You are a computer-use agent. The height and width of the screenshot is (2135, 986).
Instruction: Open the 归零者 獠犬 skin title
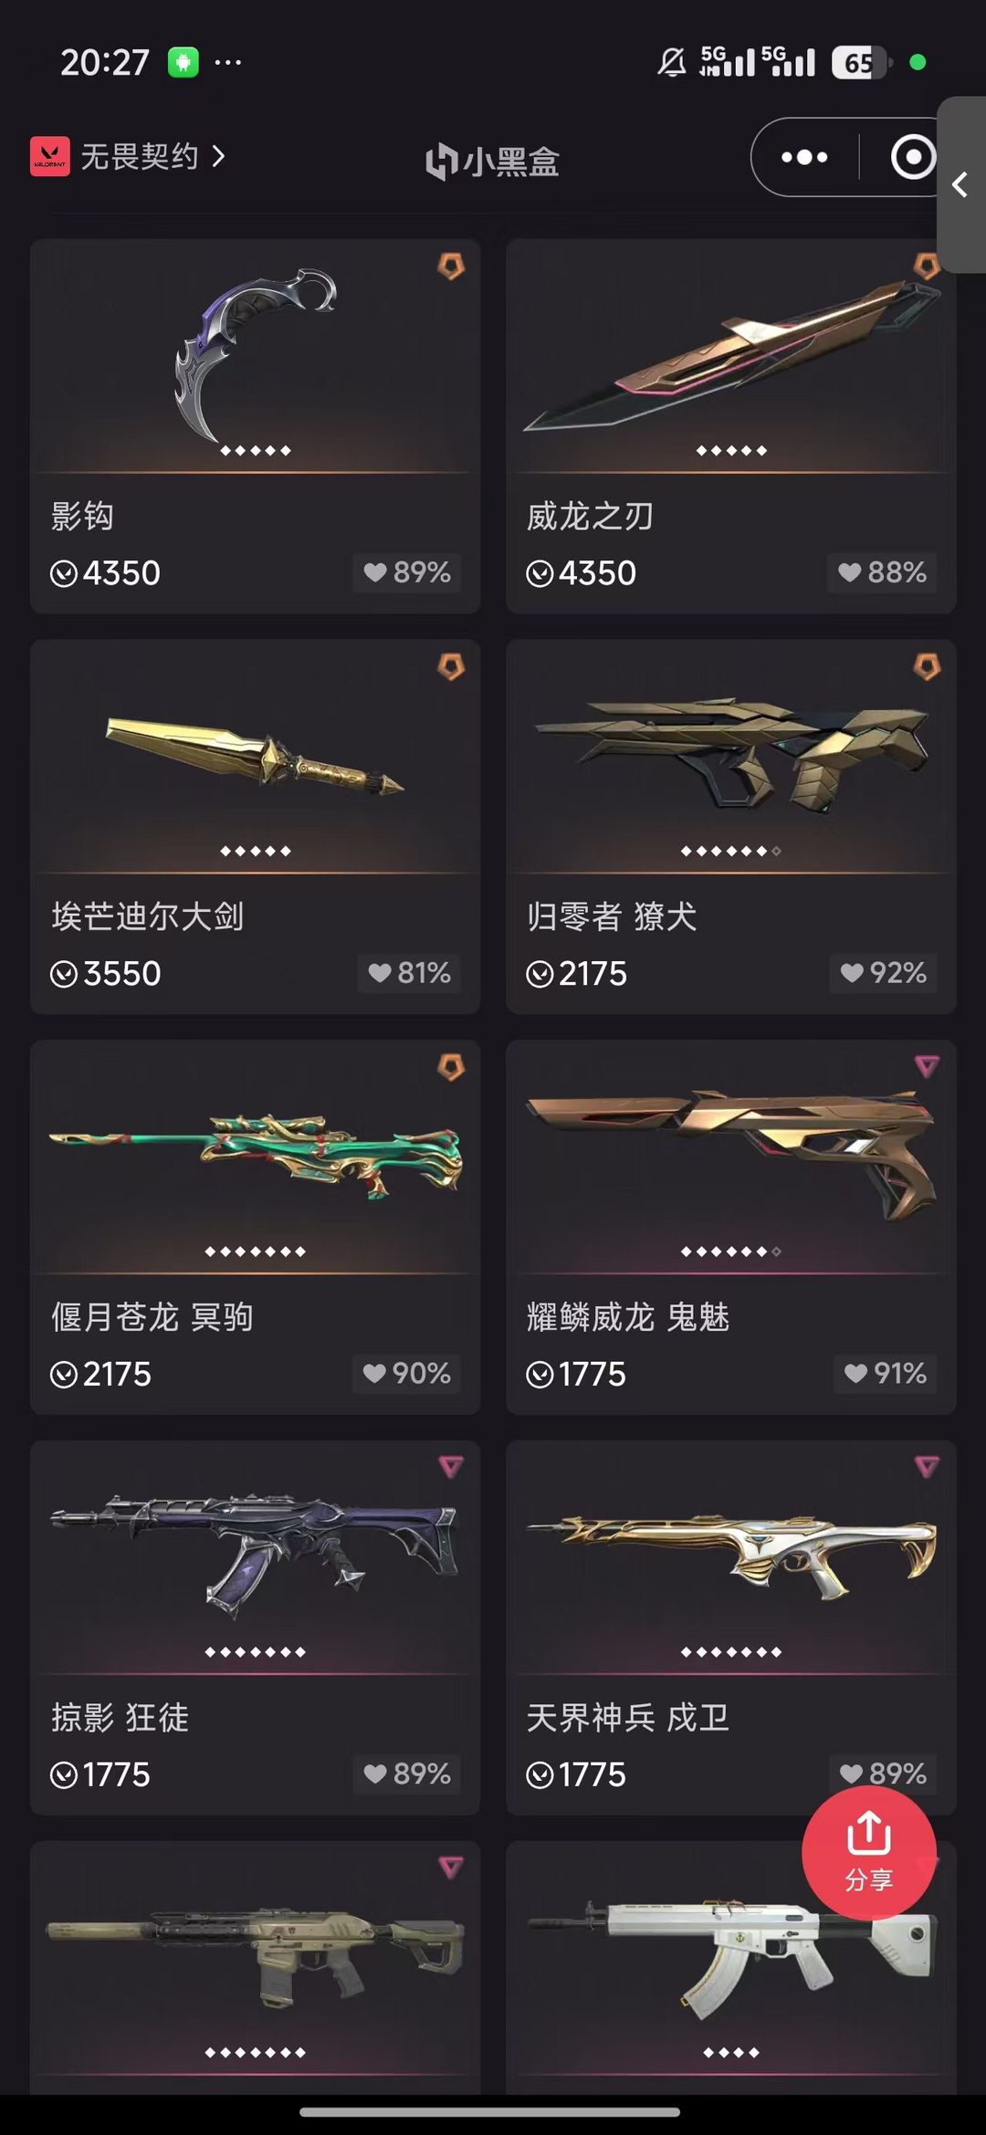click(x=612, y=916)
